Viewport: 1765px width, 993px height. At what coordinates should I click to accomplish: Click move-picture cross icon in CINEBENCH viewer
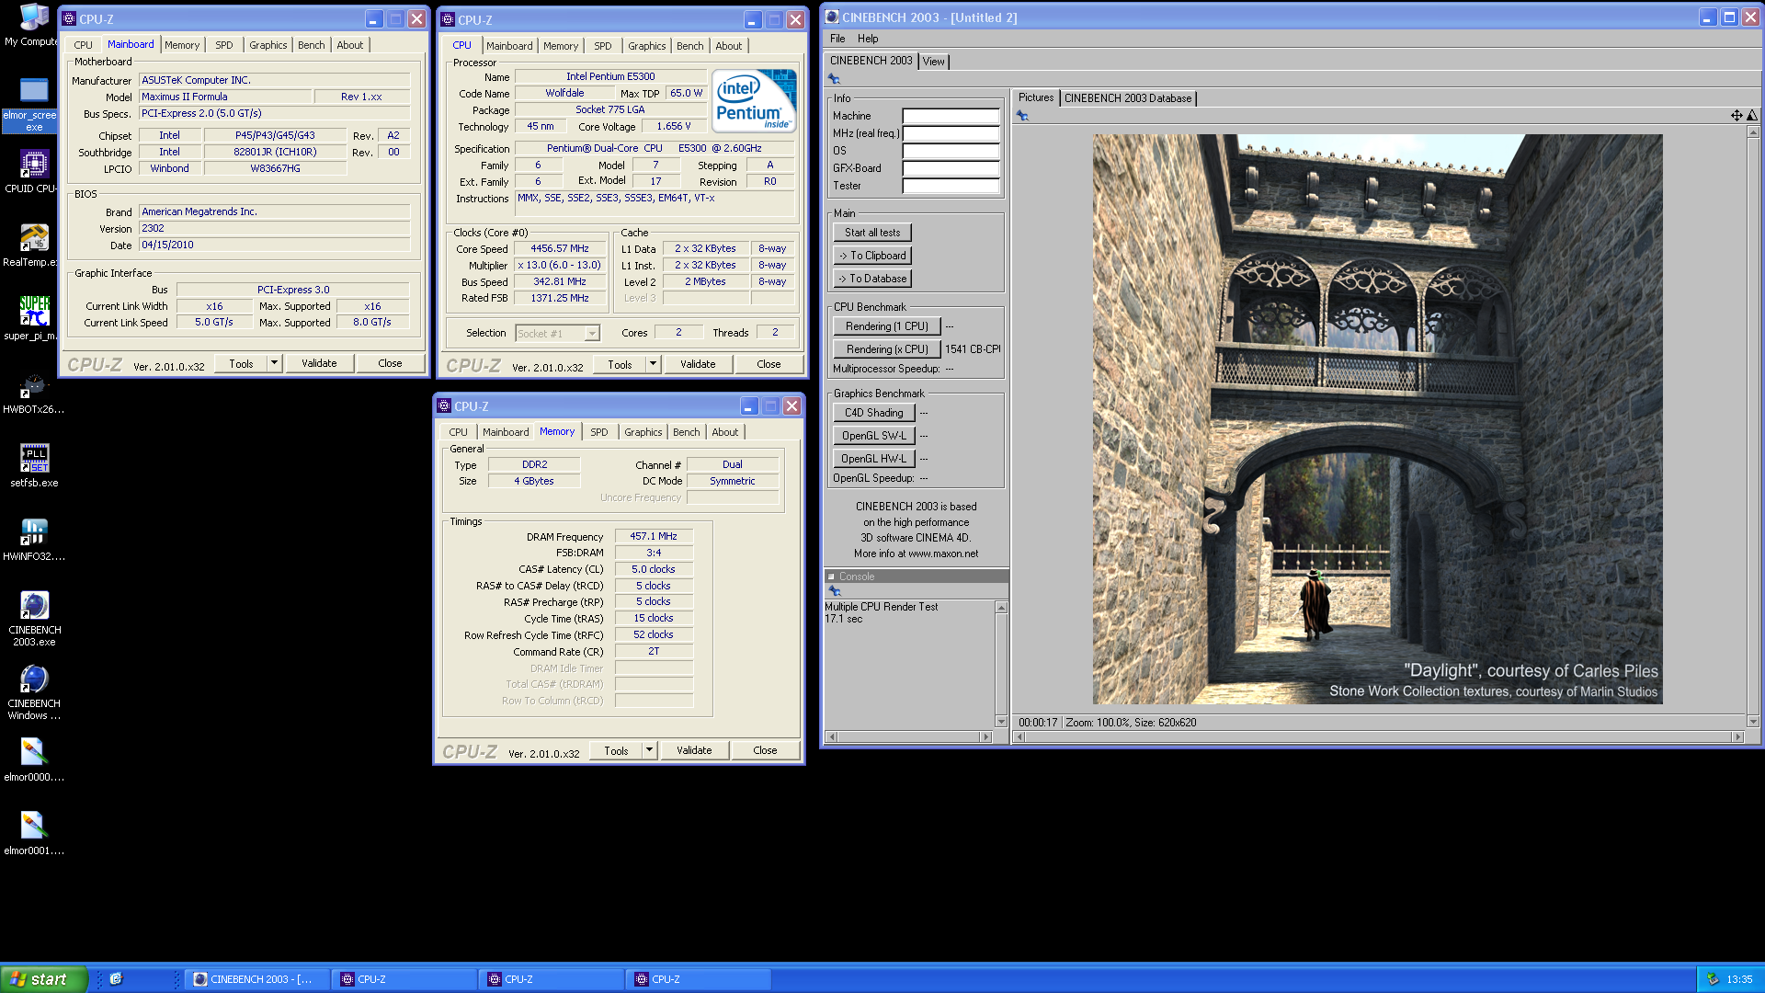pos(1737,116)
